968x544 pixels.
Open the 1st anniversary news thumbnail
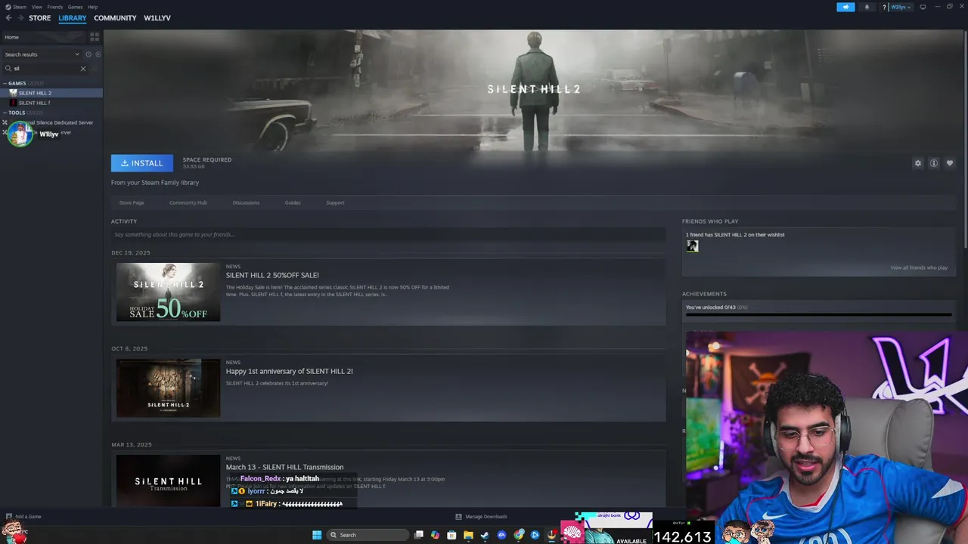pos(168,388)
